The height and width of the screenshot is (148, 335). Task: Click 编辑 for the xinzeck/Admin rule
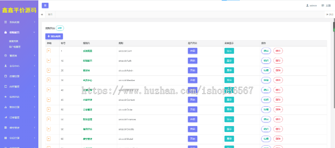pos(266,70)
